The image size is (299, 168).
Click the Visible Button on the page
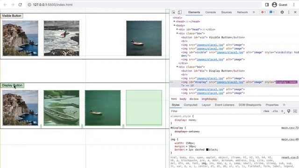tap(11, 15)
